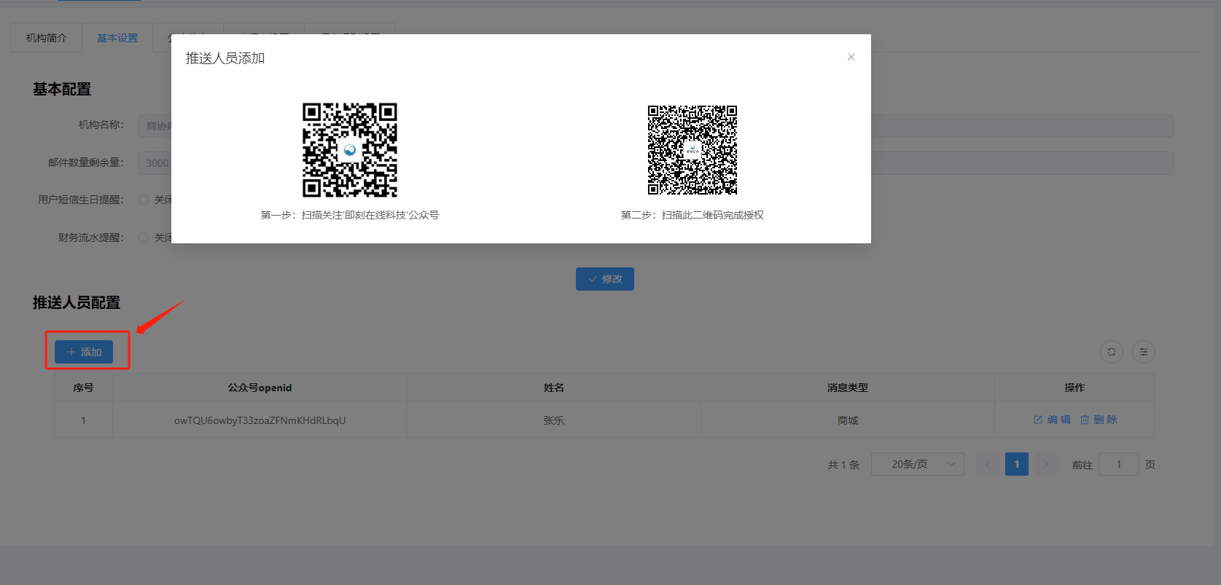Switch to the 基本设置 tab
1221x585 pixels.
[117, 38]
